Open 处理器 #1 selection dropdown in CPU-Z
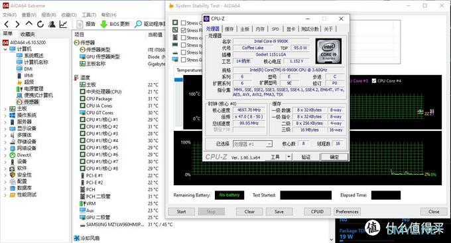This screenshot has width=451, height=243. click(253, 143)
